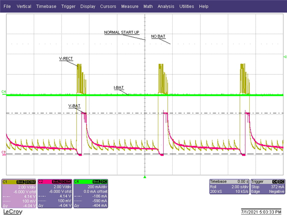Open the Analysis menu
Viewport: 287px width, 215px height.
click(x=166, y=6)
